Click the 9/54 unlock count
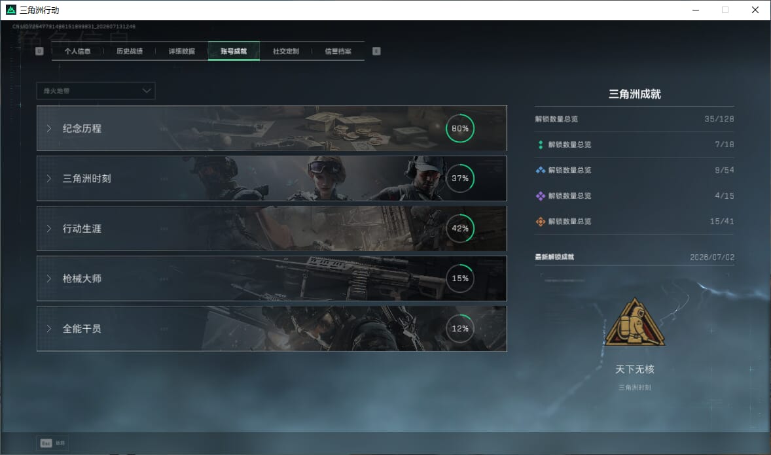 pos(725,170)
